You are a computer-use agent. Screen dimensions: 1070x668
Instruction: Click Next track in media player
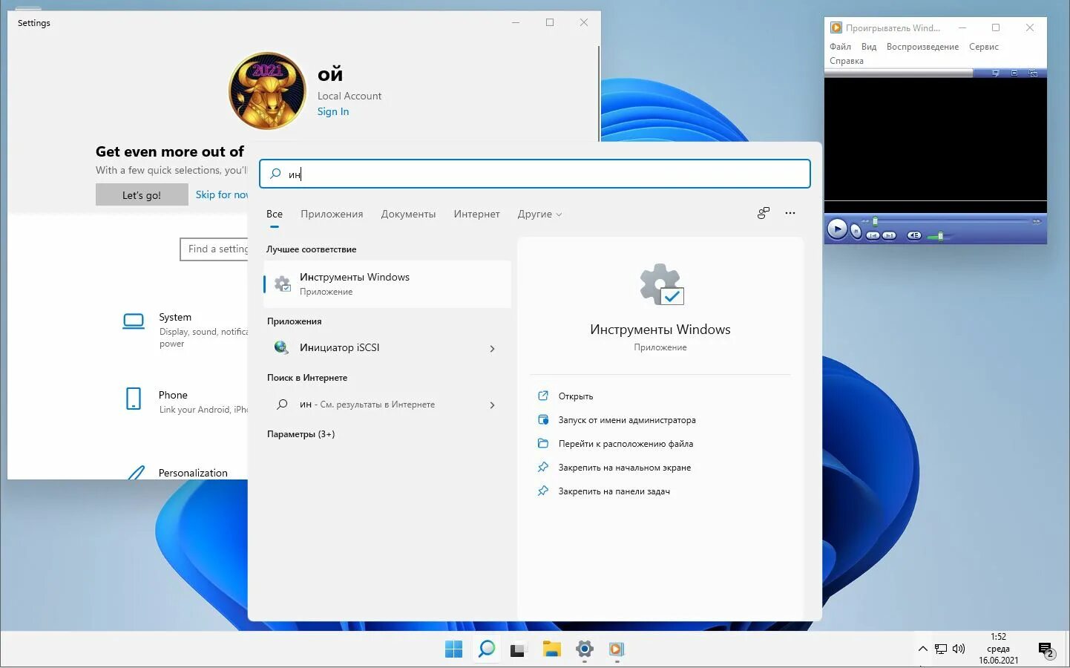pos(889,235)
